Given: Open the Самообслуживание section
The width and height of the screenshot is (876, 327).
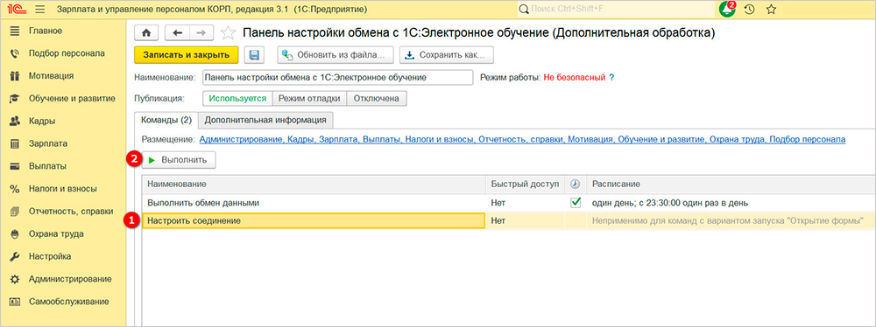Looking at the screenshot, I should point(68,302).
